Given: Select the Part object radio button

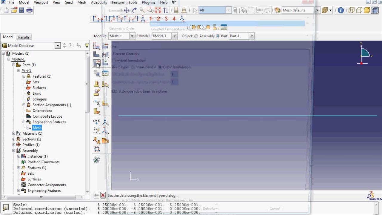Looking at the screenshot, I should tap(218, 36).
